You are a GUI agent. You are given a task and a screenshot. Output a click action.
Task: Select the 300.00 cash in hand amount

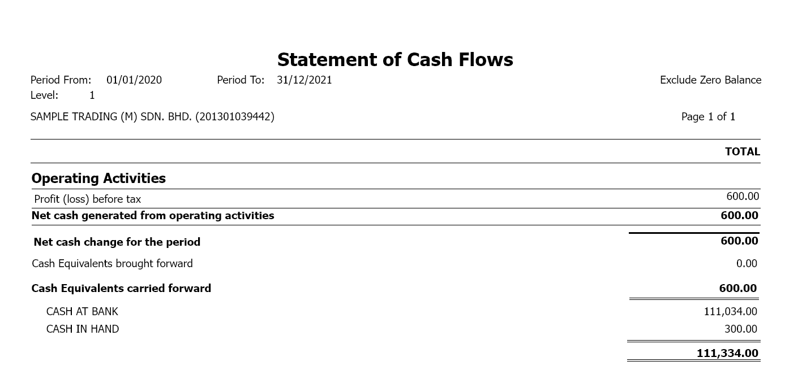click(x=740, y=329)
